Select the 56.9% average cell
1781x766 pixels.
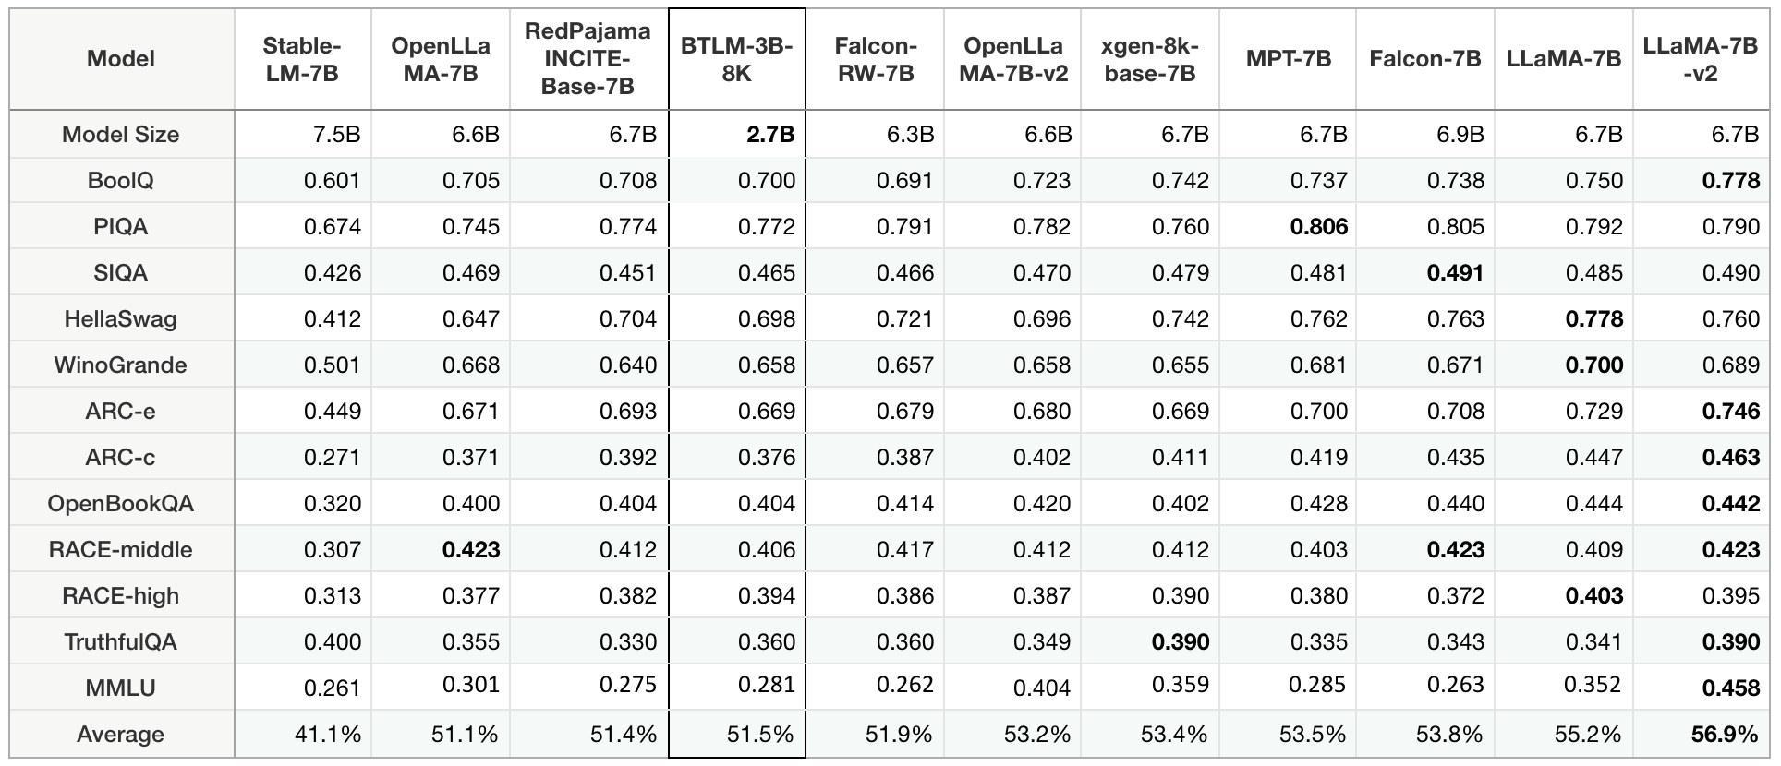[1724, 735]
